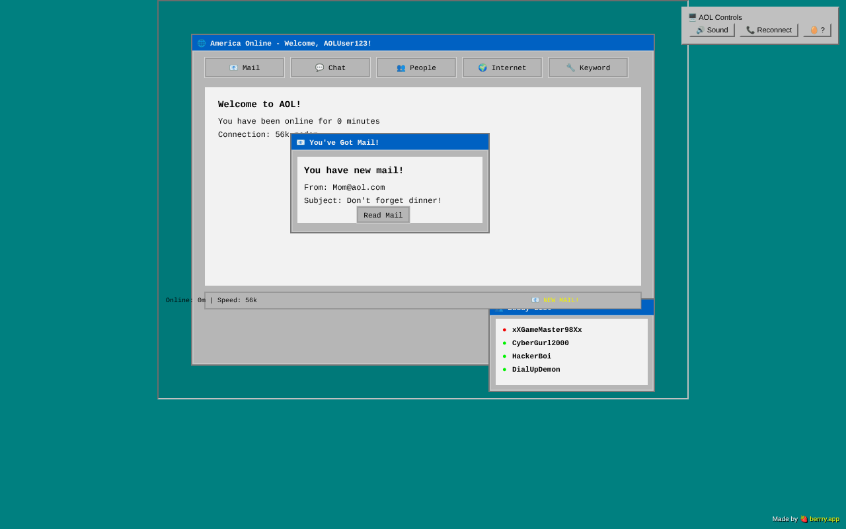846x529 pixels.
Task: Click the sound icon in AOL Controls
Action: click(x=701, y=30)
